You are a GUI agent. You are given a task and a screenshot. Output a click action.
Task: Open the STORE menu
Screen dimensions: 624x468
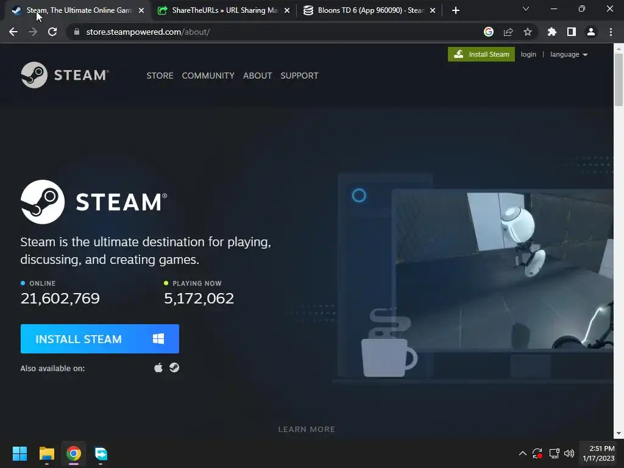click(160, 76)
